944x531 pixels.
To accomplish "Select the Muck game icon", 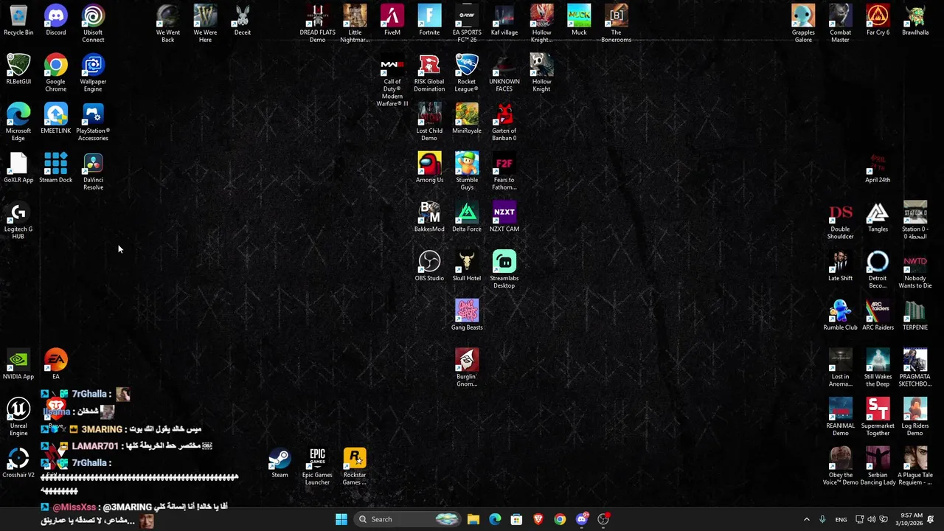I will (579, 21).
